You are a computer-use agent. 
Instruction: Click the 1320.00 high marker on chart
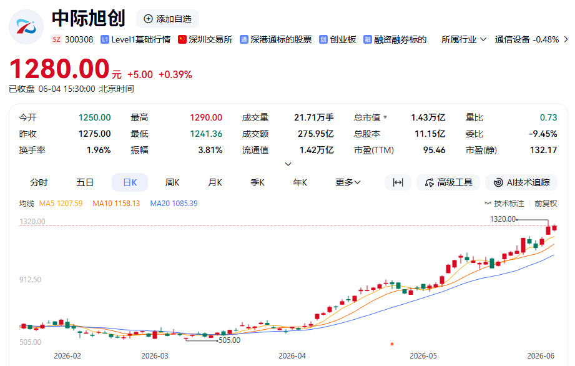tap(503, 219)
